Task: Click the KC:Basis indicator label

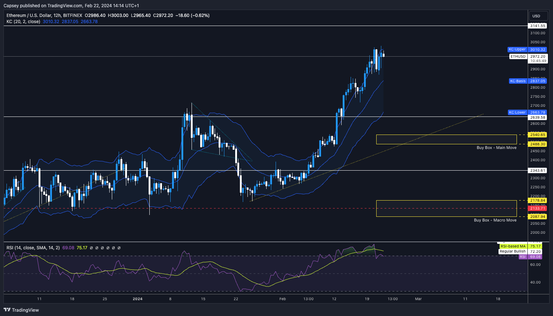Action: tap(518, 81)
